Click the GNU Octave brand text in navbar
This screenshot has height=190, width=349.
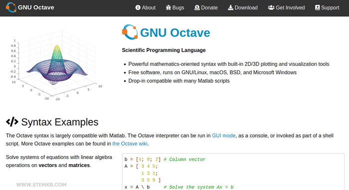point(36,7)
